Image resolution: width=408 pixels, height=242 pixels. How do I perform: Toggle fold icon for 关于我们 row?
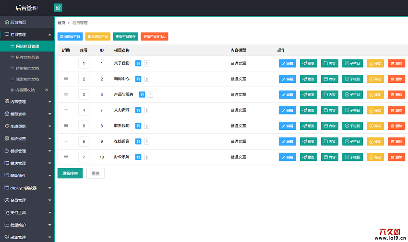coord(66,63)
